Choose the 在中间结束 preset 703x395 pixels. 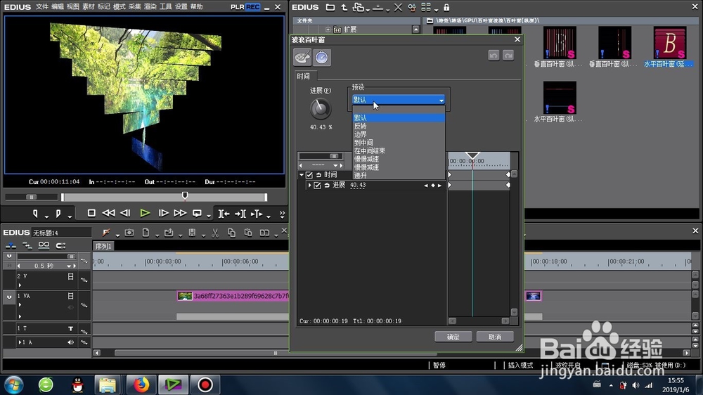(399, 150)
